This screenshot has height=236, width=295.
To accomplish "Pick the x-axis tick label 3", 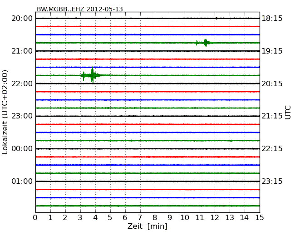I will tap(80, 217).
